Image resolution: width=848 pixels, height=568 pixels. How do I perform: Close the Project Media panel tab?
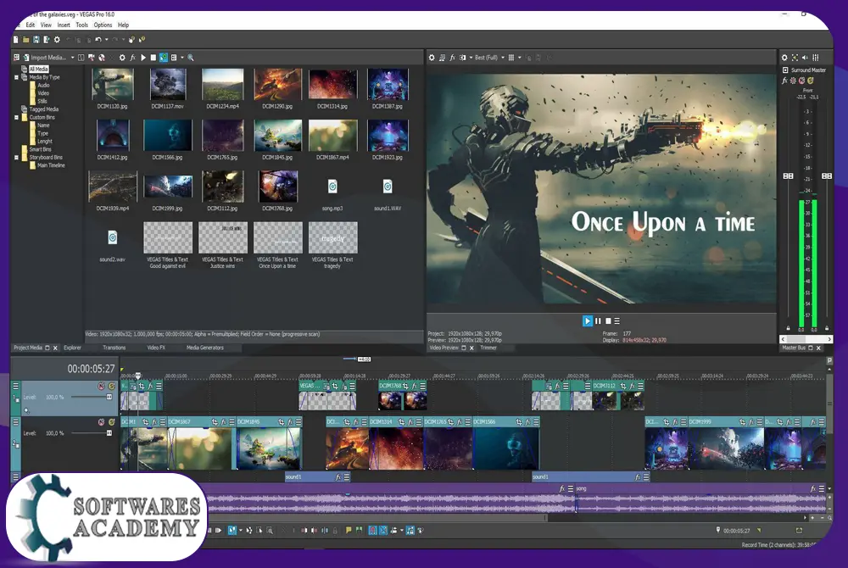coord(55,348)
